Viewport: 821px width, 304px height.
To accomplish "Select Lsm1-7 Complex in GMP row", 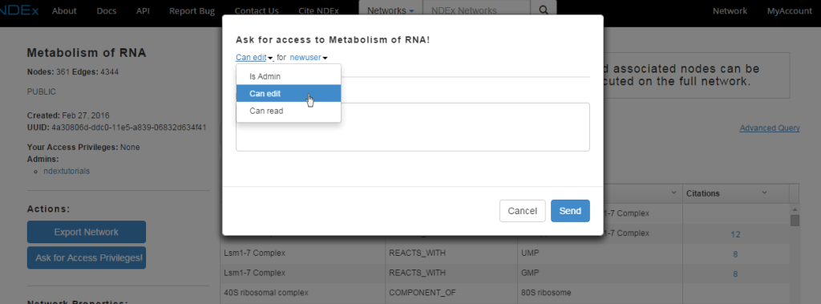I will tap(302, 273).
